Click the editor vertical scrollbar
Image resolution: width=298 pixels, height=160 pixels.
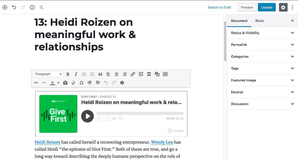coord(225,42)
